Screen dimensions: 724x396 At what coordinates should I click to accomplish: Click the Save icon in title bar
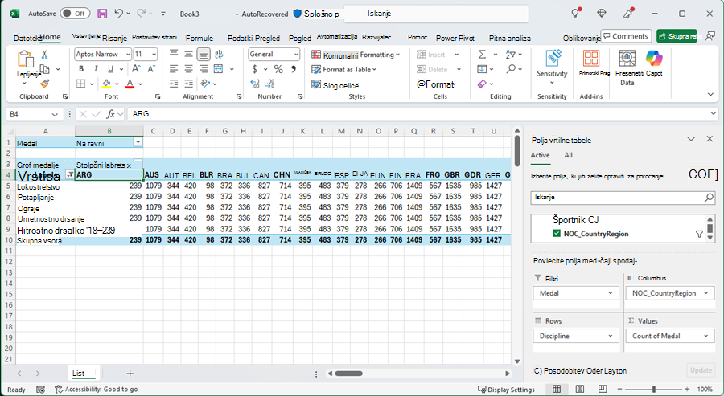coord(102,14)
